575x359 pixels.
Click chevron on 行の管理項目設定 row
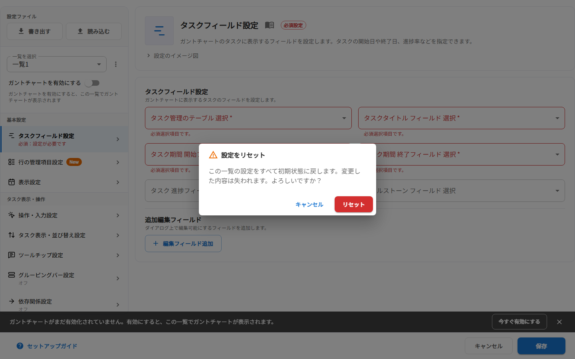tap(118, 162)
